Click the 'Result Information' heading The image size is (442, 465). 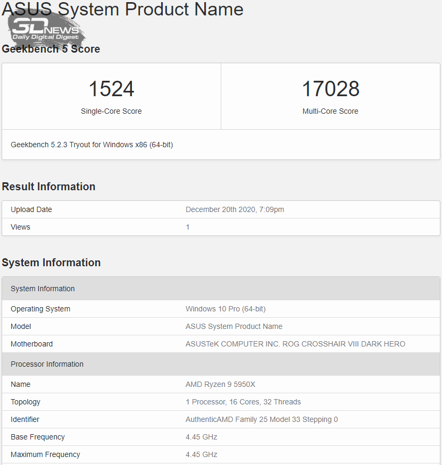click(x=48, y=187)
